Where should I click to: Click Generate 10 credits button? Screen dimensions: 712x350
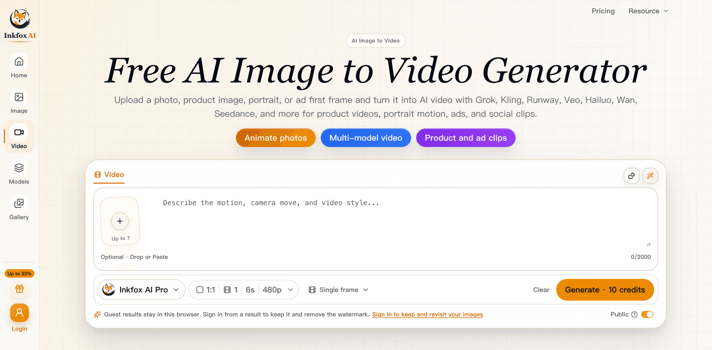click(605, 290)
